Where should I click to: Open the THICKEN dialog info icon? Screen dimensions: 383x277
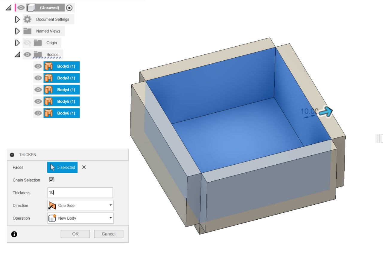[14, 234]
